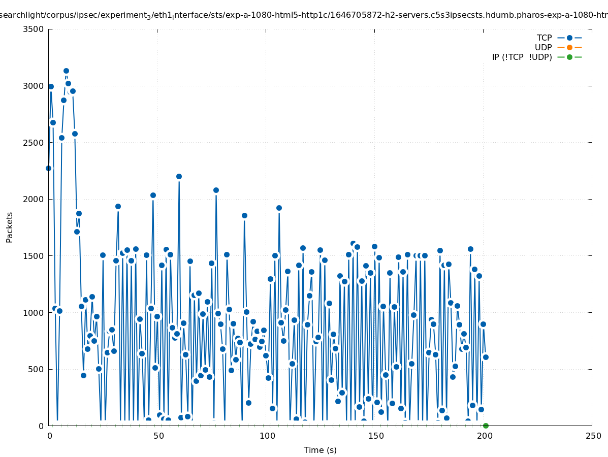The image size is (608, 457).
Task: Click the TCP legend blue marker
Action: pyautogui.click(x=569, y=38)
